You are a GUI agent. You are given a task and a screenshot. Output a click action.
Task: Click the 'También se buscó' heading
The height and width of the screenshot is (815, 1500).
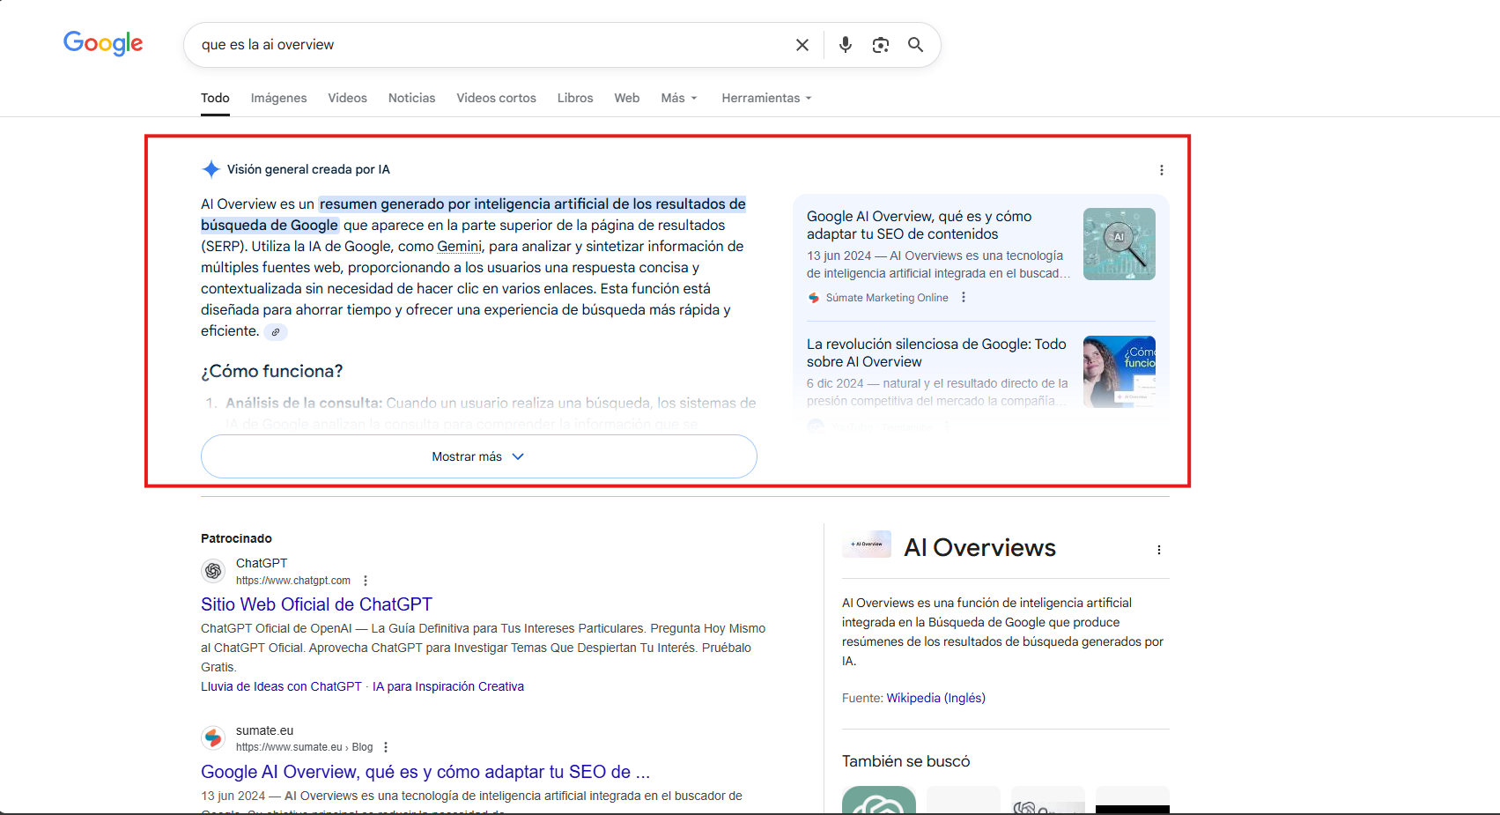(x=906, y=761)
